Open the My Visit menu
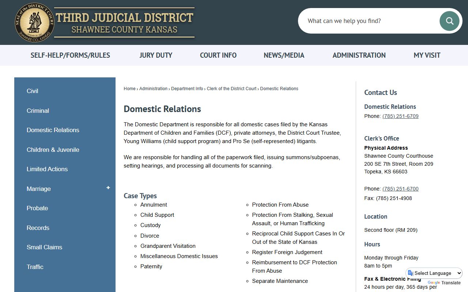 tap(427, 55)
